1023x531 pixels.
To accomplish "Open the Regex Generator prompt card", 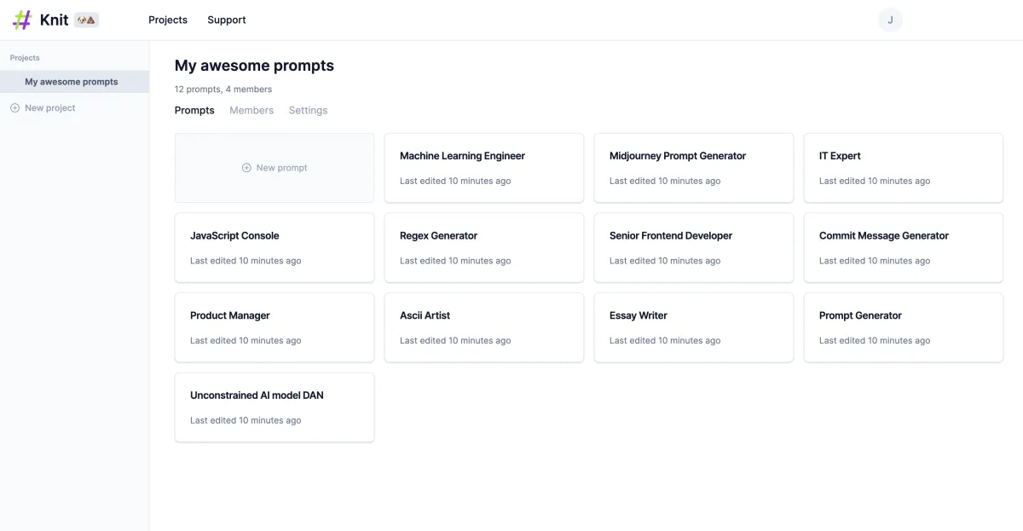I will [484, 247].
